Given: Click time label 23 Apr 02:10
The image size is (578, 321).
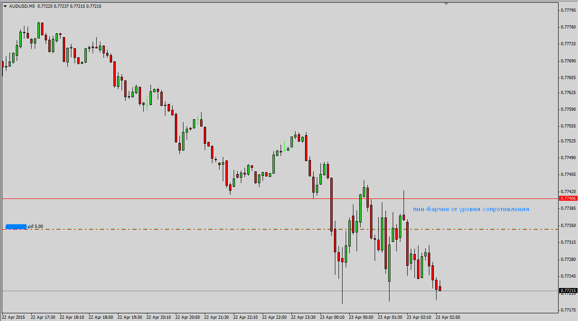Looking at the screenshot, I should pos(419,317).
